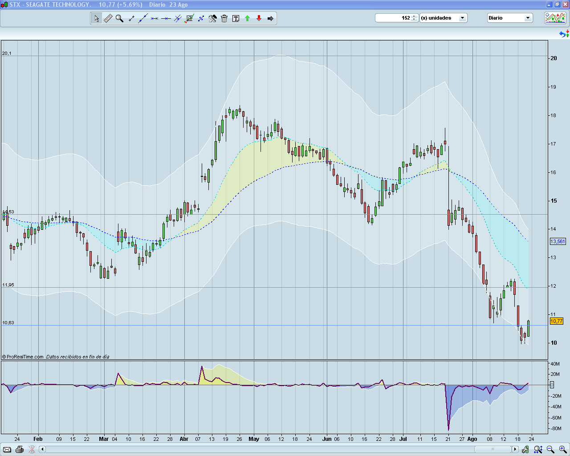Click the horizontal scrollbar right arrow

pos(515,449)
